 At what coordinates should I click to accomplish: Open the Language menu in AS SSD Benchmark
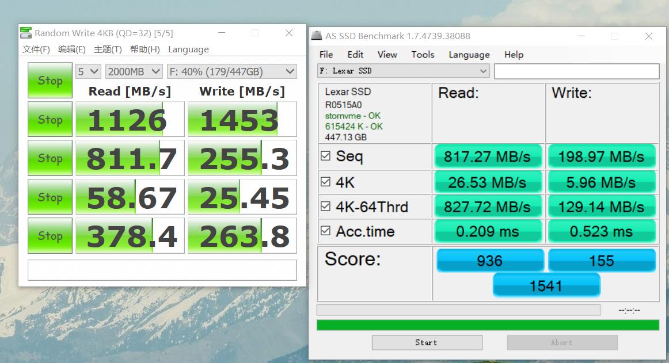[469, 55]
